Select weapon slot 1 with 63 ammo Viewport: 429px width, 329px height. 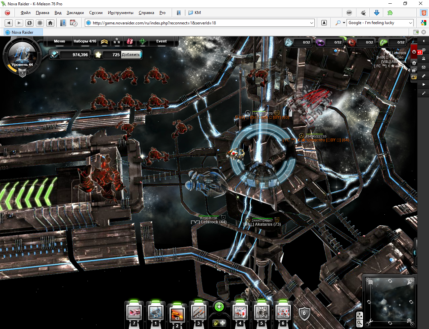click(156, 313)
